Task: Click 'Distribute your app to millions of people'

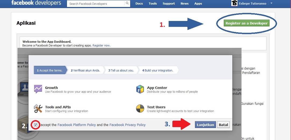Action: pyautogui.click(x=172, y=92)
